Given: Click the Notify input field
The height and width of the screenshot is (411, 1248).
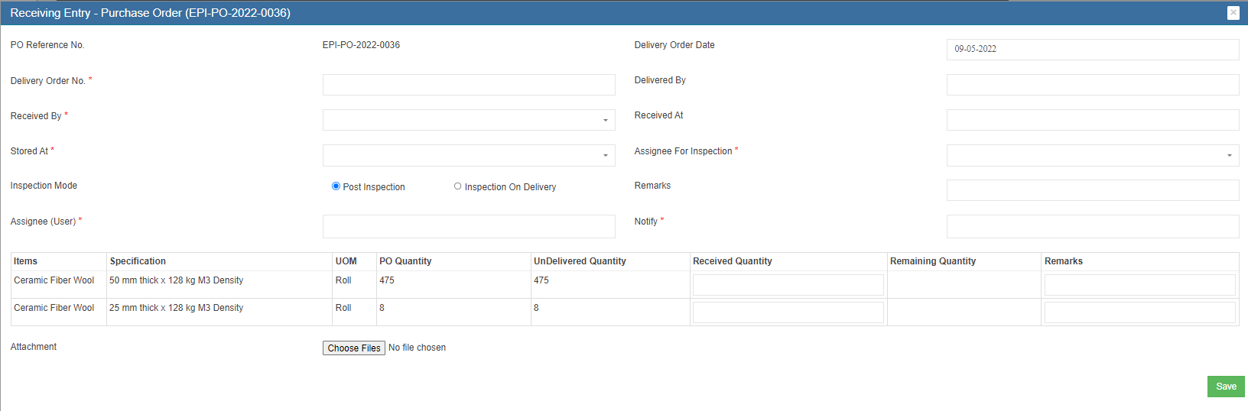Looking at the screenshot, I should coord(1092,226).
